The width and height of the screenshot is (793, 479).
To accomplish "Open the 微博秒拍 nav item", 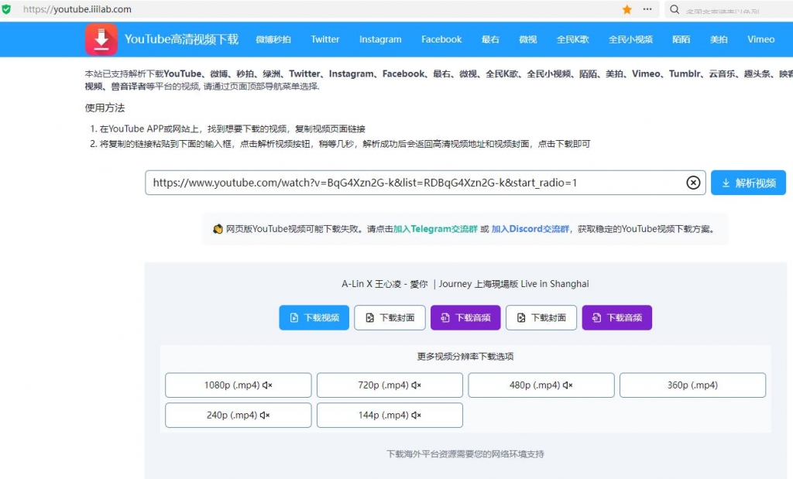I will (x=273, y=39).
